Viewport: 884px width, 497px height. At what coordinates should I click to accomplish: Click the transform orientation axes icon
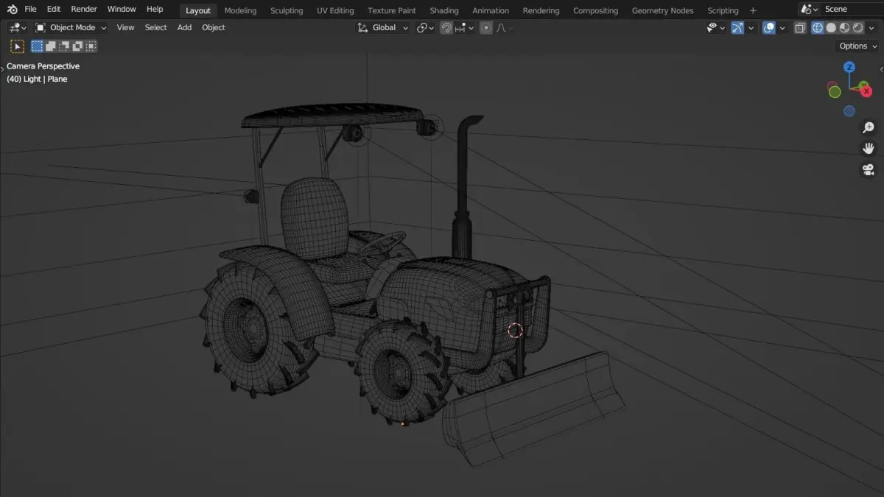362,27
